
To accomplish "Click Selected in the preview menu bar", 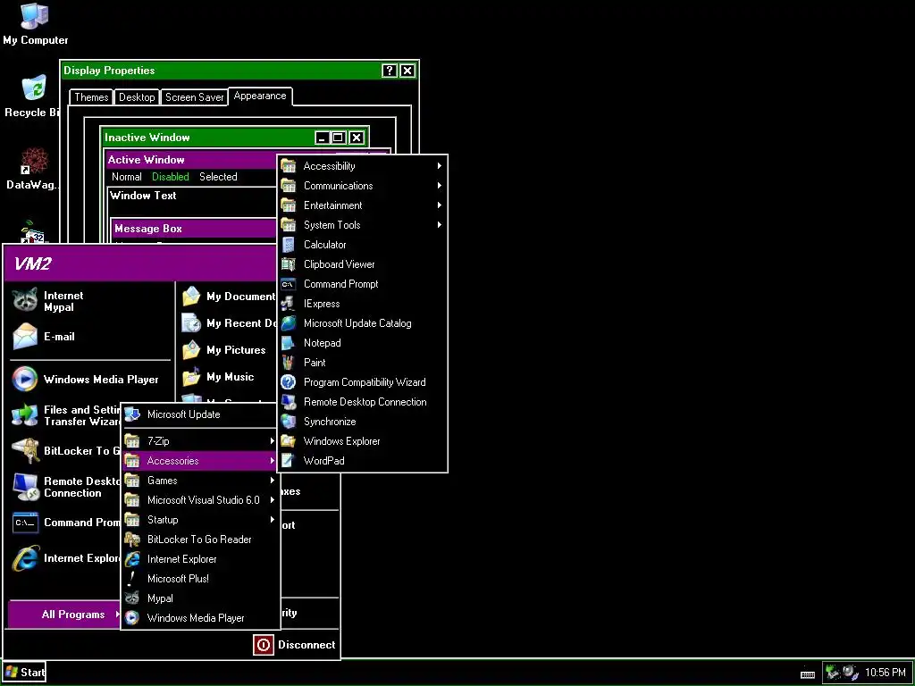I will [218, 177].
